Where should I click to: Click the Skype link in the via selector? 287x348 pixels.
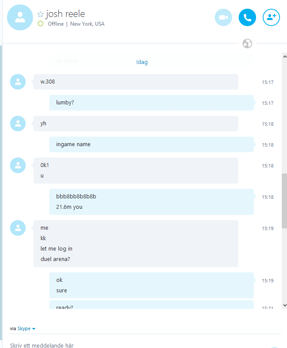pyautogui.click(x=24, y=328)
